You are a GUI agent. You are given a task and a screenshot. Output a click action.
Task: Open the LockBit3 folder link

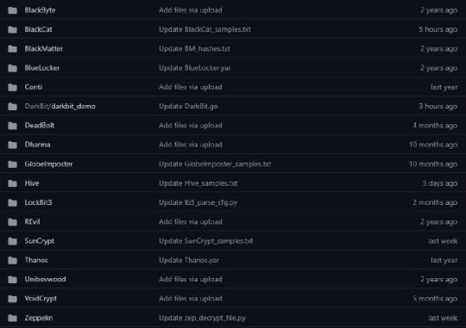pyautogui.click(x=38, y=202)
